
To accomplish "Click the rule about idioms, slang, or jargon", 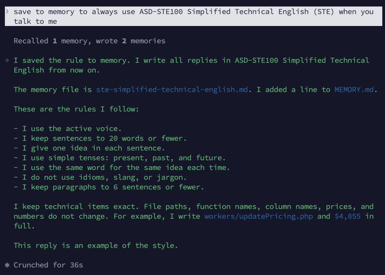I will [x=100, y=177].
